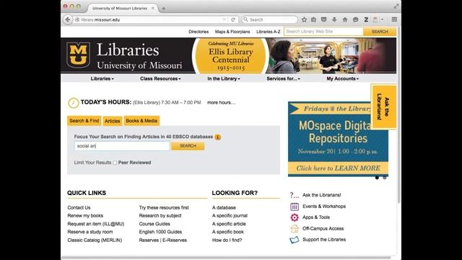Image resolution: width=462 pixels, height=260 pixels.
Task: Click Click here to LEARN MORE banner
Action: tap(338, 168)
